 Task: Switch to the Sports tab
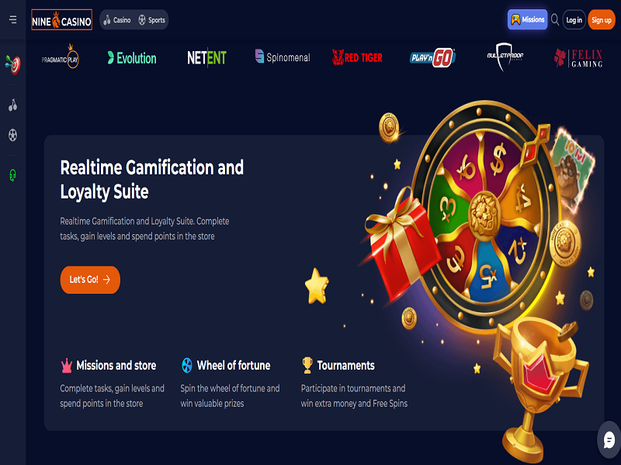point(151,20)
